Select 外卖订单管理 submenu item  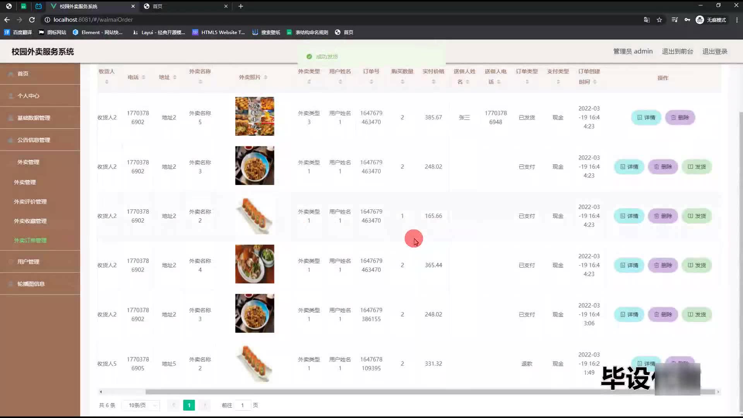[x=30, y=240]
